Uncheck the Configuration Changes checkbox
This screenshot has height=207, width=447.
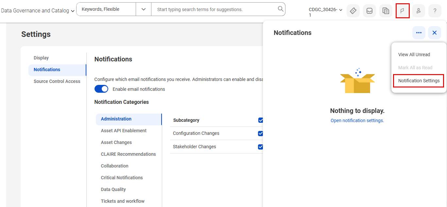point(261,133)
